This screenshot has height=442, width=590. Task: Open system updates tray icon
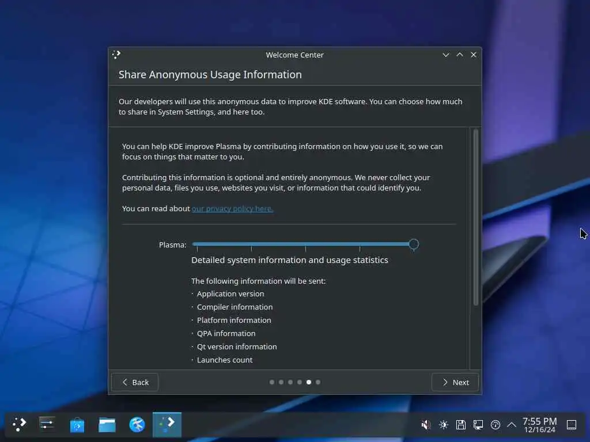pyautogui.click(x=496, y=425)
